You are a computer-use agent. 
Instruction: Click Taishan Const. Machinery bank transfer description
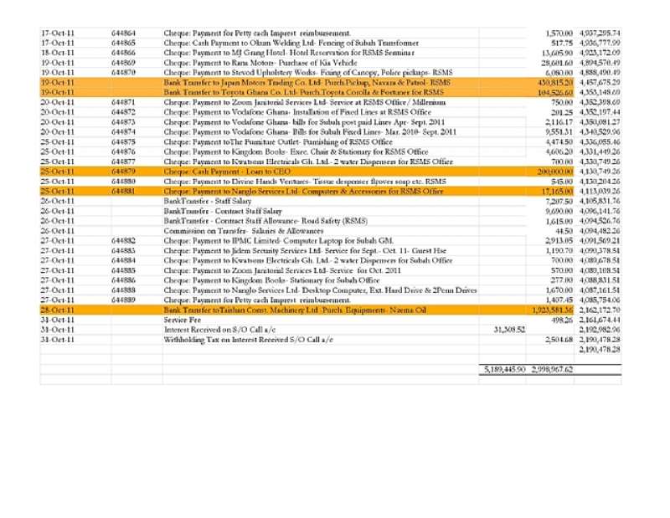point(295,310)
